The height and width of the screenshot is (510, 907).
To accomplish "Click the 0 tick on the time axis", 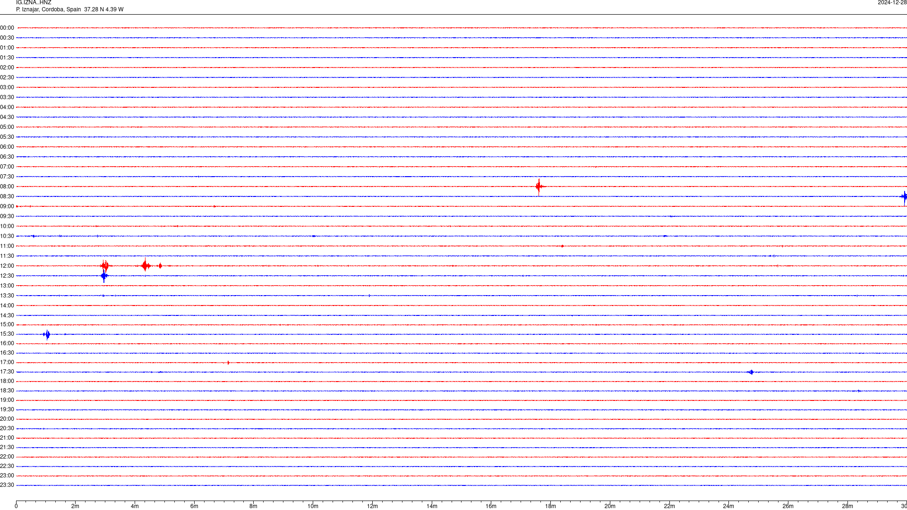I will [16, 506].
